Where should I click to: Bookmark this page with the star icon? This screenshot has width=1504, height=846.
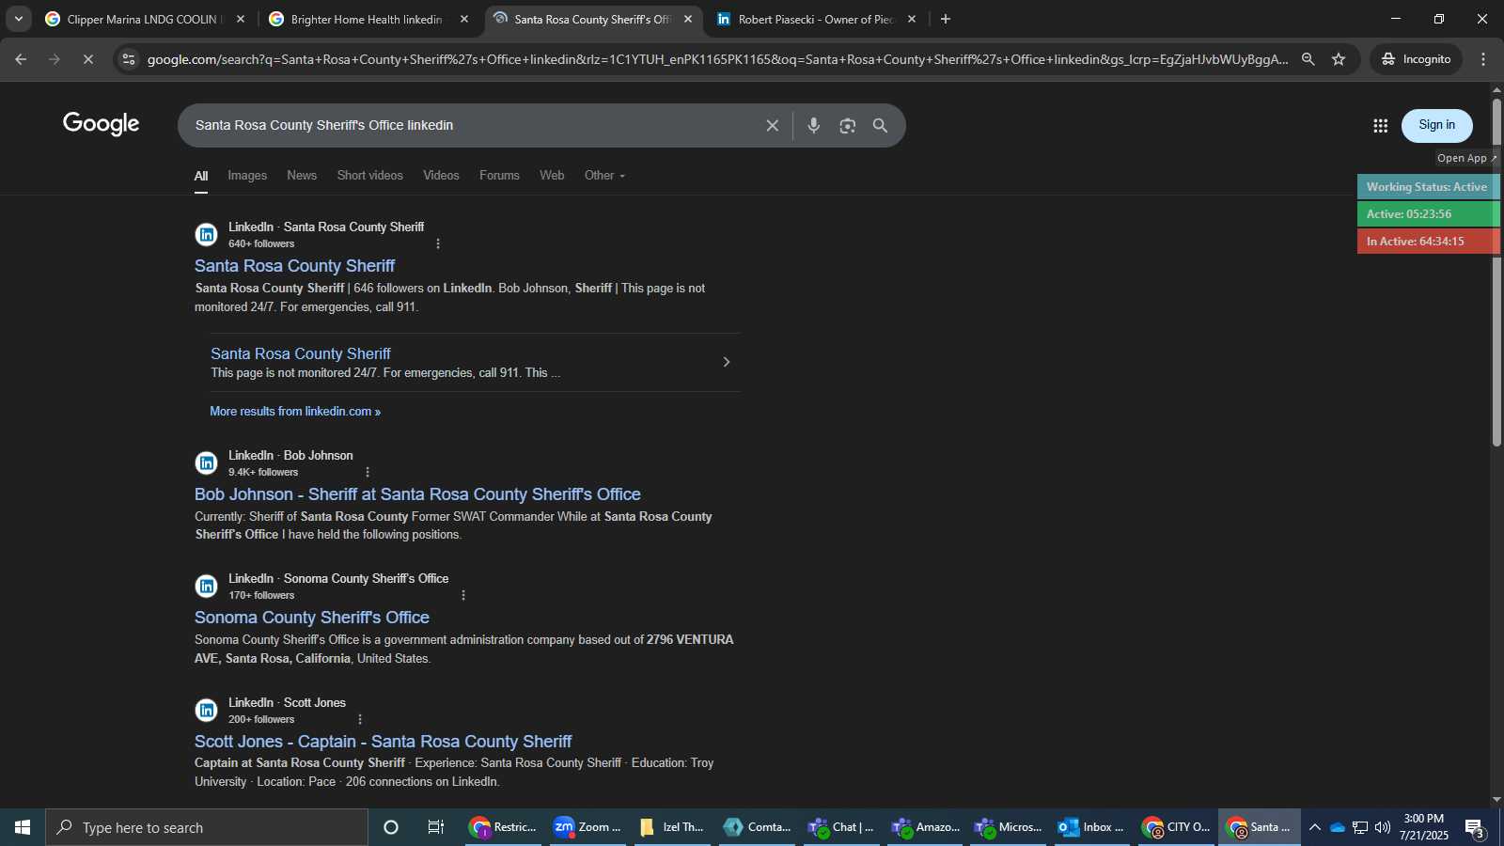tap(1339, 59)
